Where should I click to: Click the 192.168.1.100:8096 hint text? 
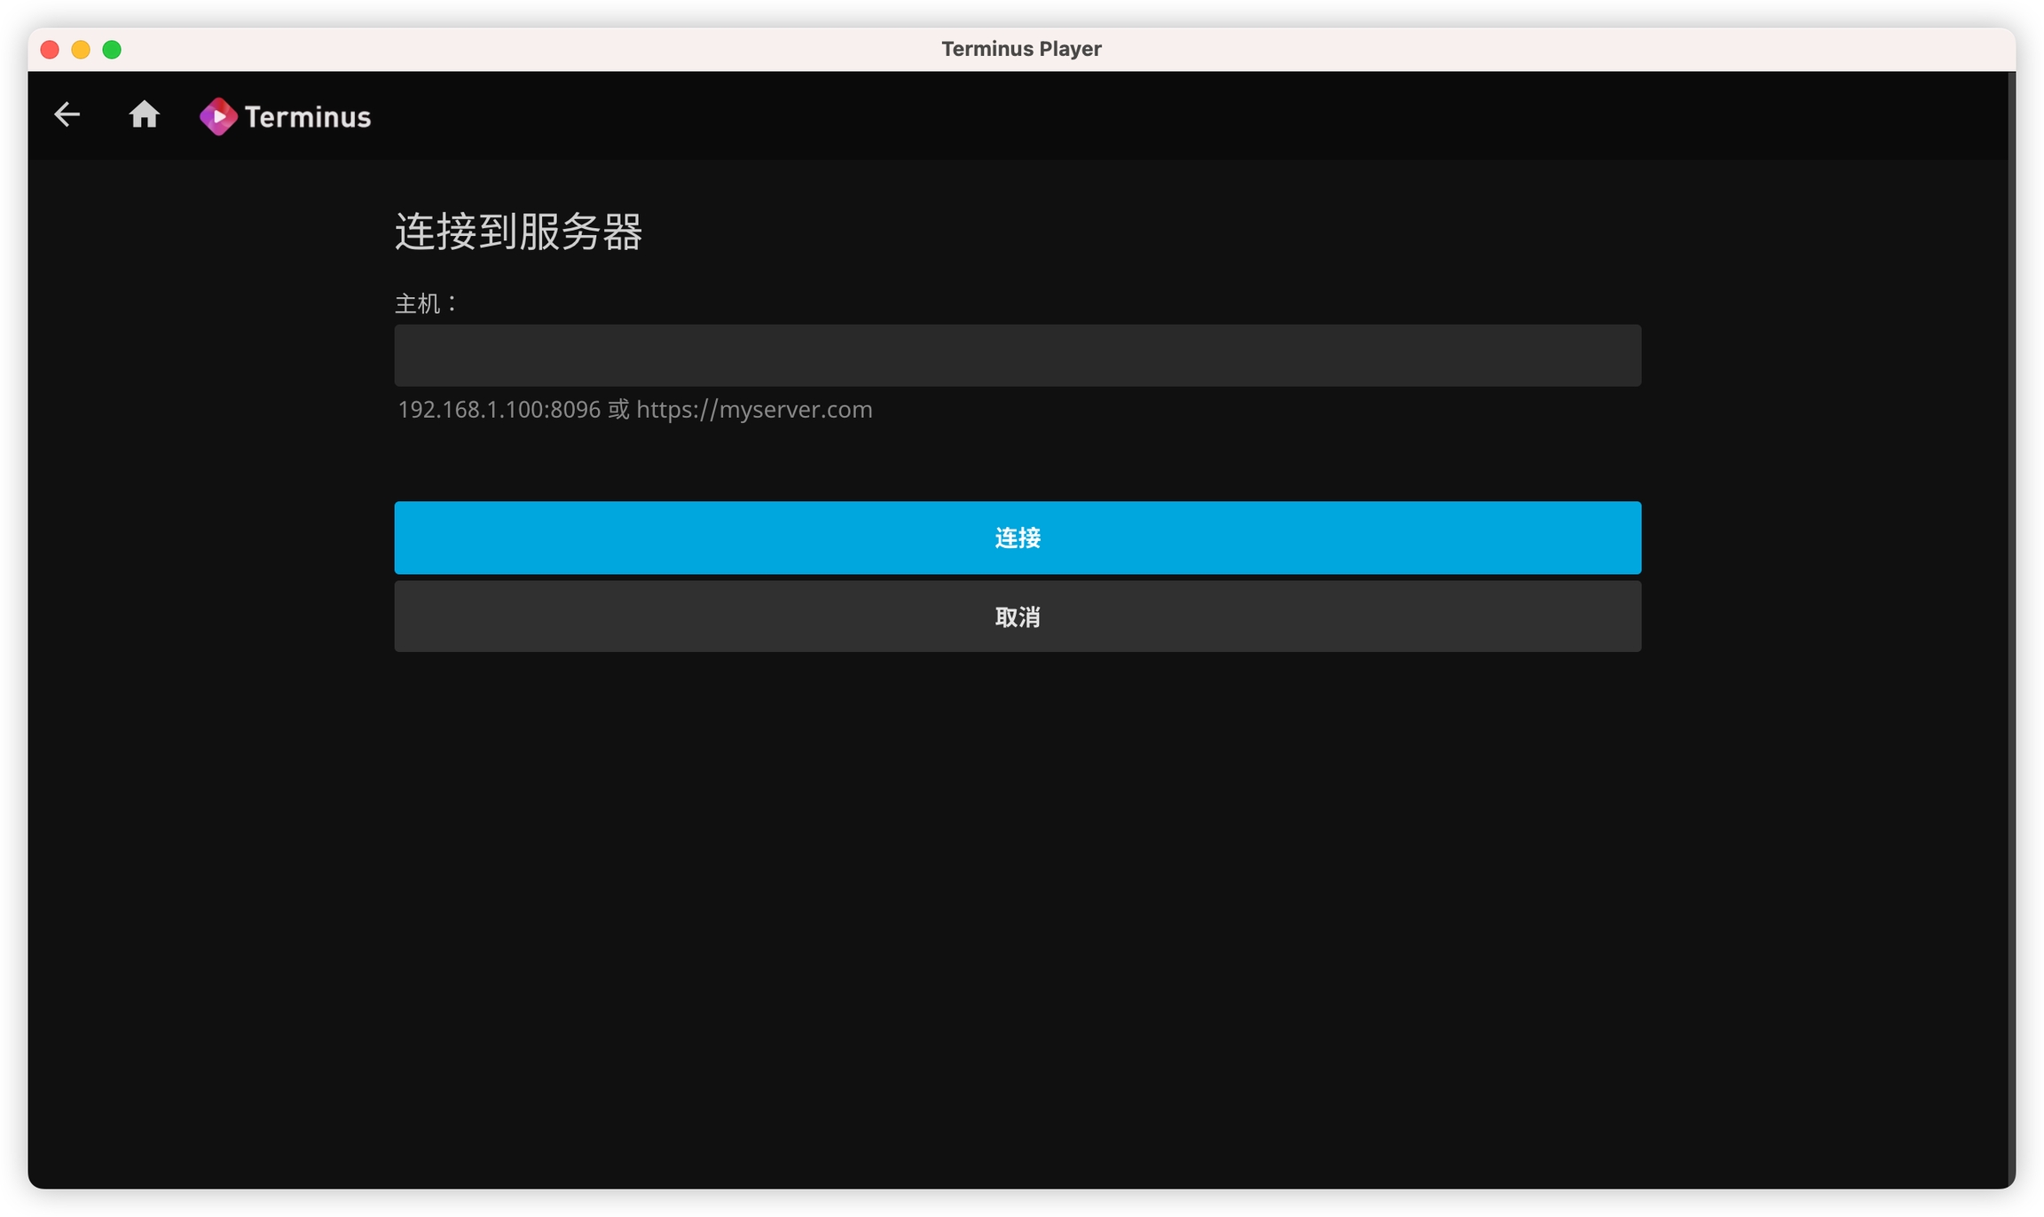[x=499, y=410]
